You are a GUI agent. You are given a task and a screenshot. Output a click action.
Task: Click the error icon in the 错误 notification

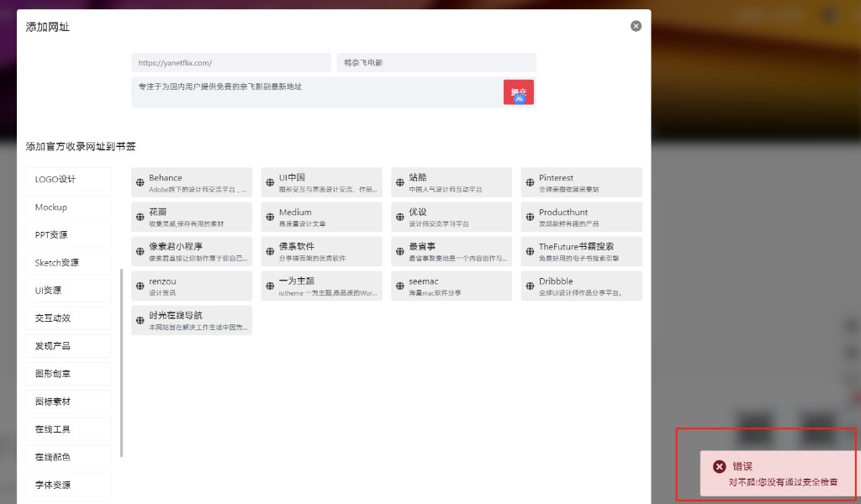720,467
